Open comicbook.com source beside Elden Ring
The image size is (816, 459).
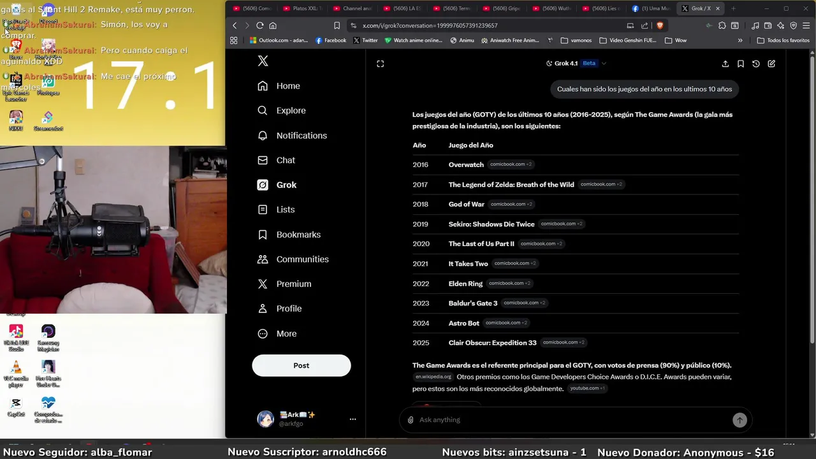coord(509,283)
